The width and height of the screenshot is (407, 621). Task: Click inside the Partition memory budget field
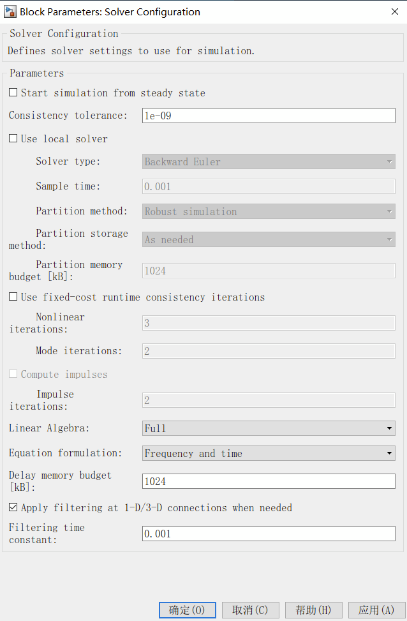click(x=268, y=270)
